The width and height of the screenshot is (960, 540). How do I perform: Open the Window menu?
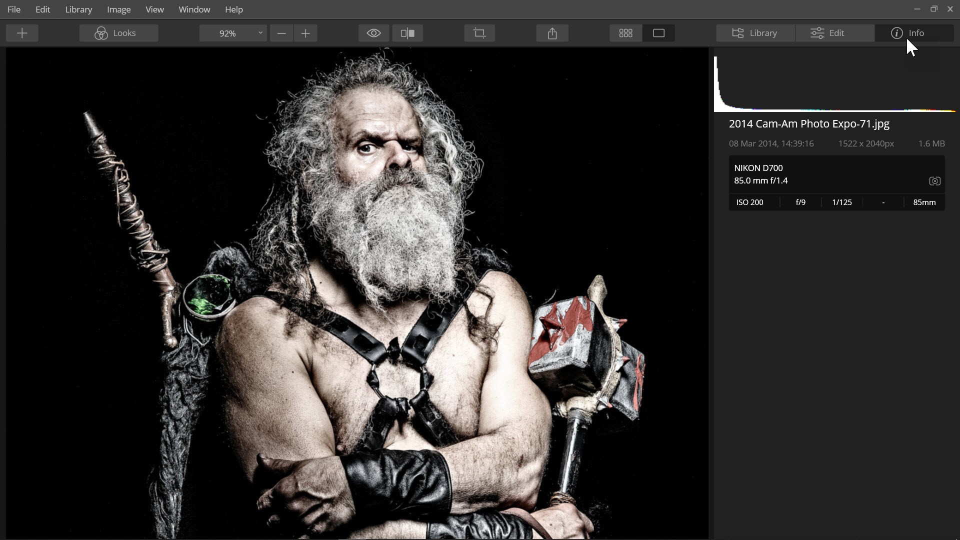(194, 9)
